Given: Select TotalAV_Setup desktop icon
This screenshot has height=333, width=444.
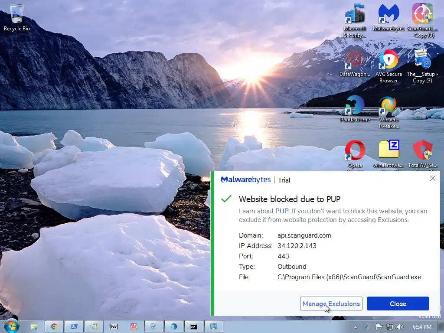Looking at the screenshot, I should 422,154.
